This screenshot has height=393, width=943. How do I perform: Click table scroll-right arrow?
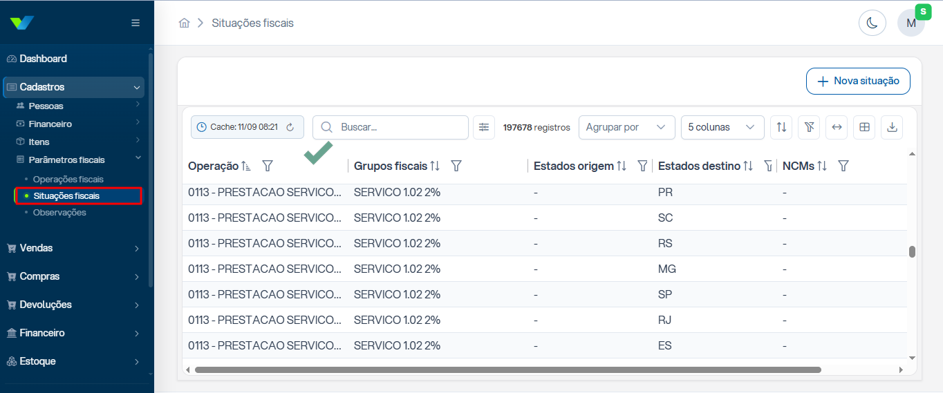900,370
